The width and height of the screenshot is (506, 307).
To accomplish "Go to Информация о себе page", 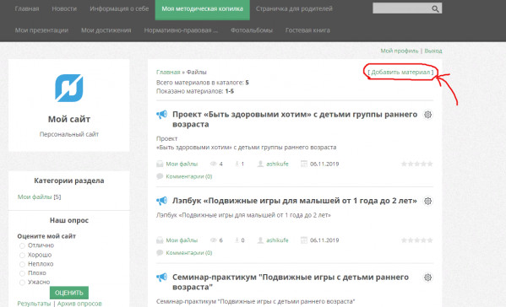I will pos(119,8).
